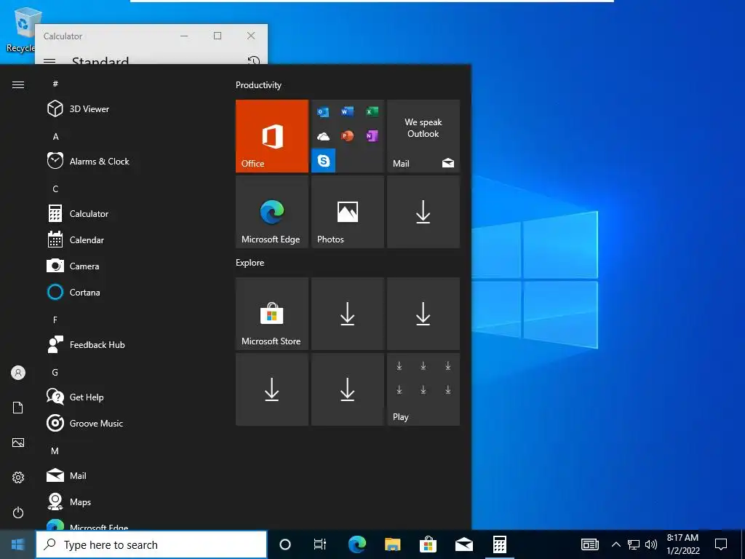Open File Explorer from the taskbar
This screenshot has width=745, height=559.
tap(392, 544)
